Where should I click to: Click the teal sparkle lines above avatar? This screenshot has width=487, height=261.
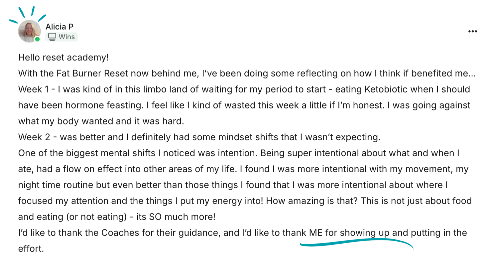click(27, 14)
